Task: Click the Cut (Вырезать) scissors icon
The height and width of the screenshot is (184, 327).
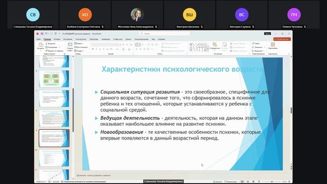Action: [46, 43]
